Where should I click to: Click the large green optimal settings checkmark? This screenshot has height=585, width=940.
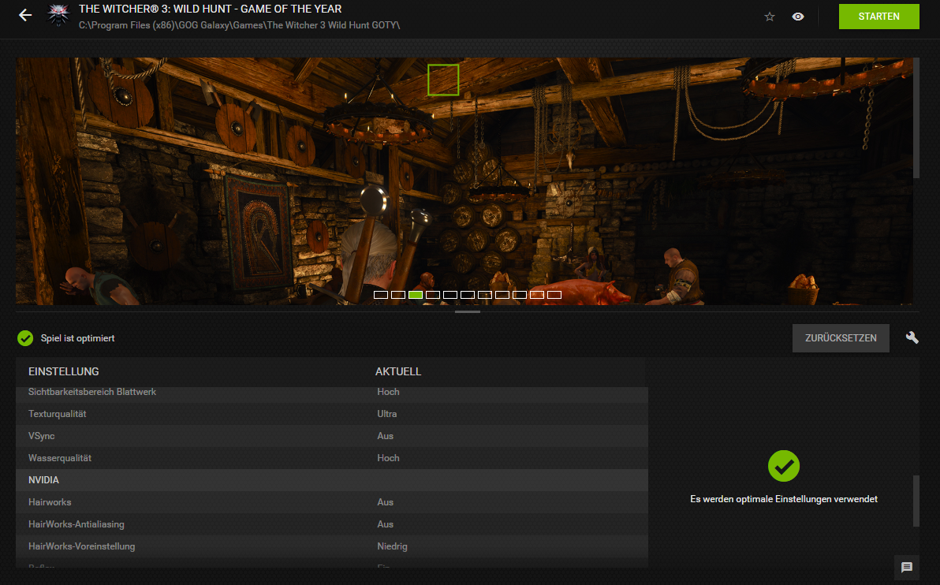(783, 466)
